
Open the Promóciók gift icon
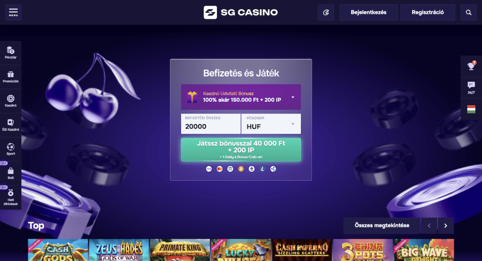(11, 77)
